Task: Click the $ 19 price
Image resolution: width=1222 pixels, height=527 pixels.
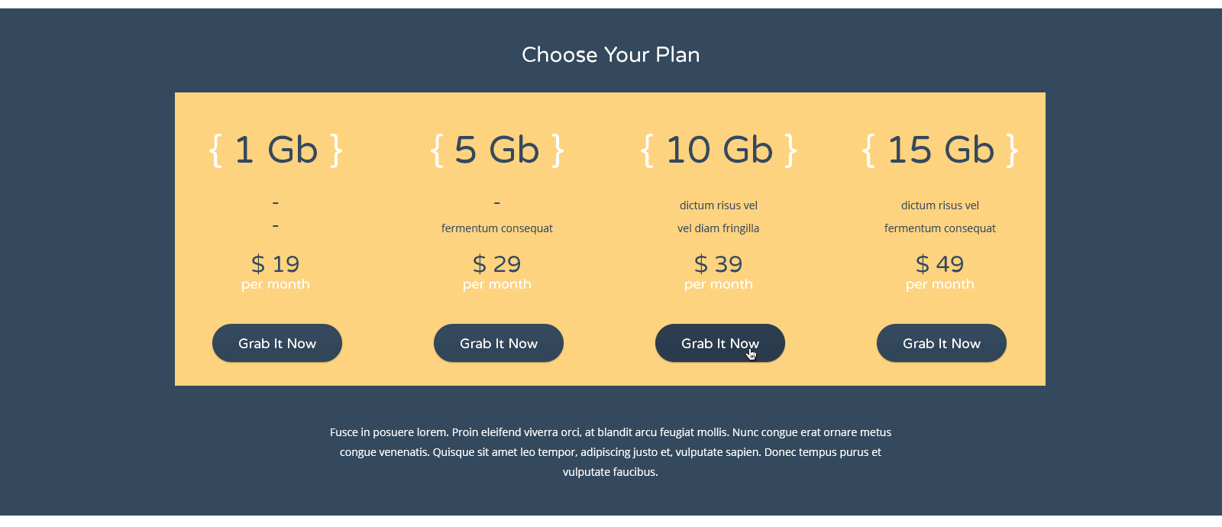Action: 276,264
